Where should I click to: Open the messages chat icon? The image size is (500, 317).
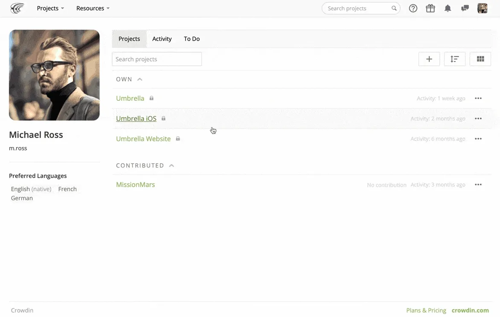click(465, 8)
